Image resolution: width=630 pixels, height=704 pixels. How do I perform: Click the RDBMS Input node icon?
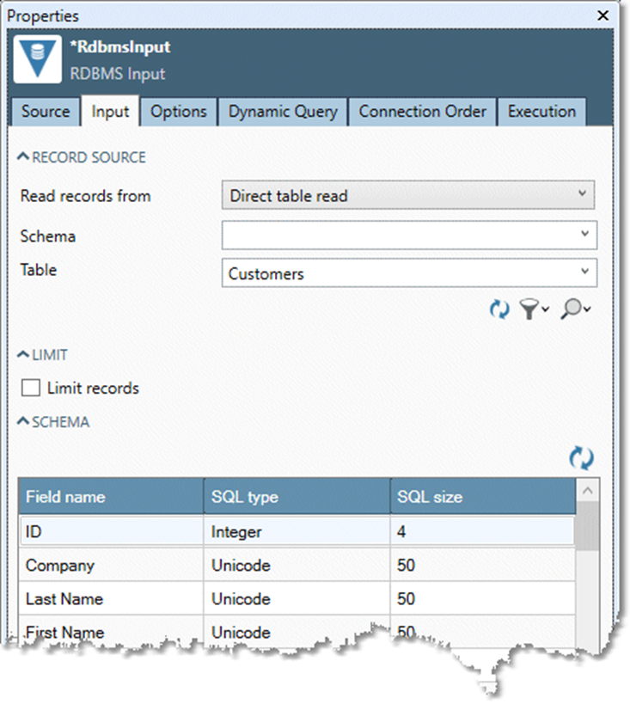(x=38, y=59)
